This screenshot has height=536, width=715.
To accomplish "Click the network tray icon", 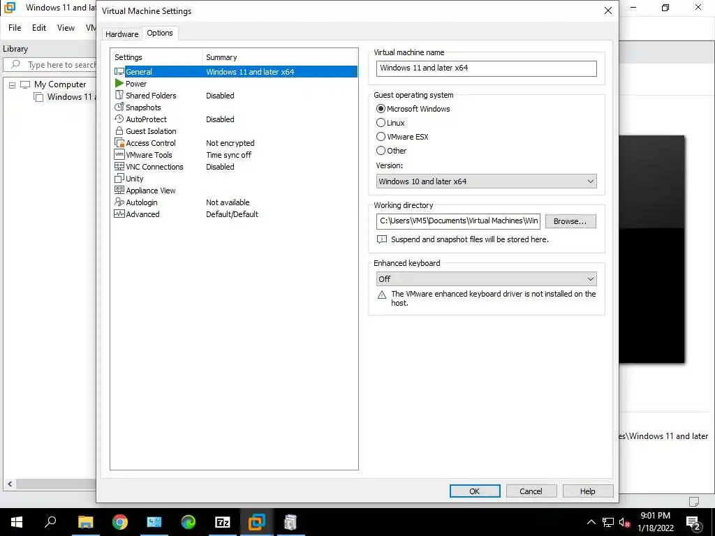I will pyautogui.click(x=608, y=522).
